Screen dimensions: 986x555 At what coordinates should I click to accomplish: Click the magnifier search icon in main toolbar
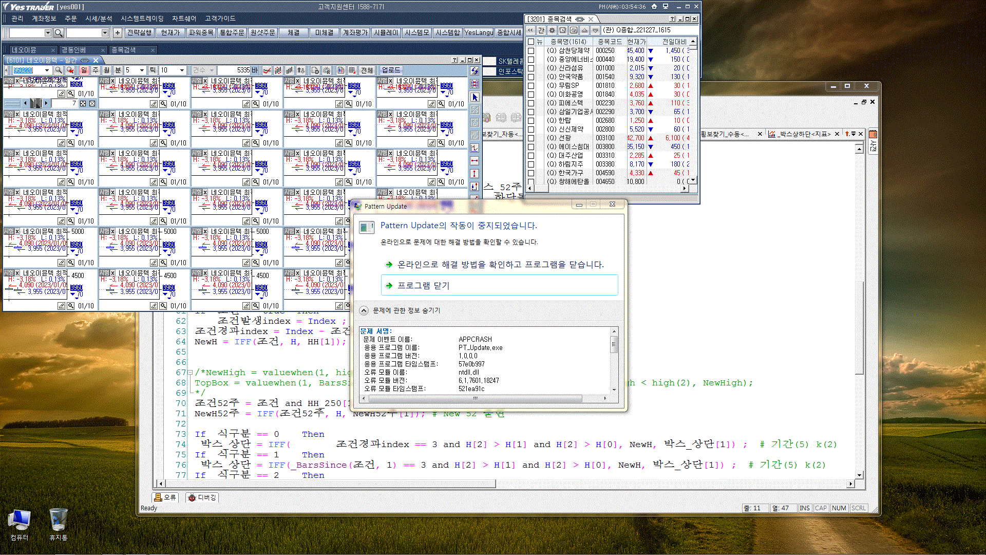pyautogui.click(x=59, y=33)
